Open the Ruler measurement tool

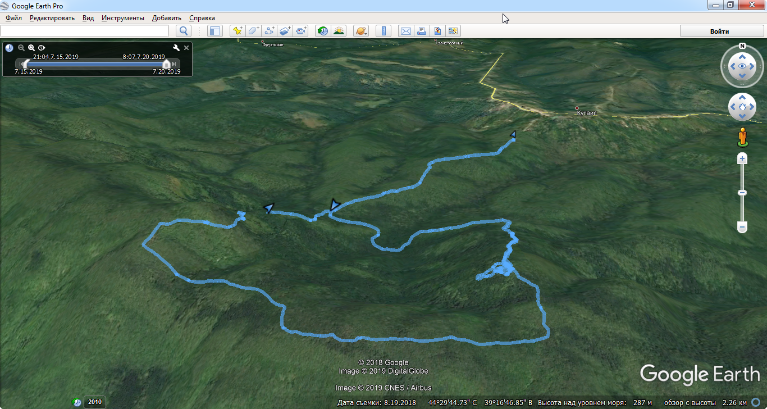point(383,31)
